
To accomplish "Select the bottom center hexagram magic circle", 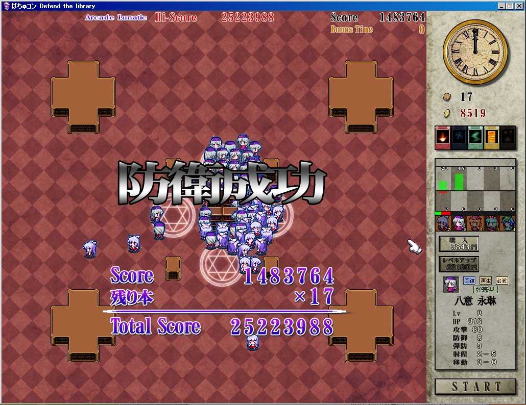I will click(x=221, y=264).
